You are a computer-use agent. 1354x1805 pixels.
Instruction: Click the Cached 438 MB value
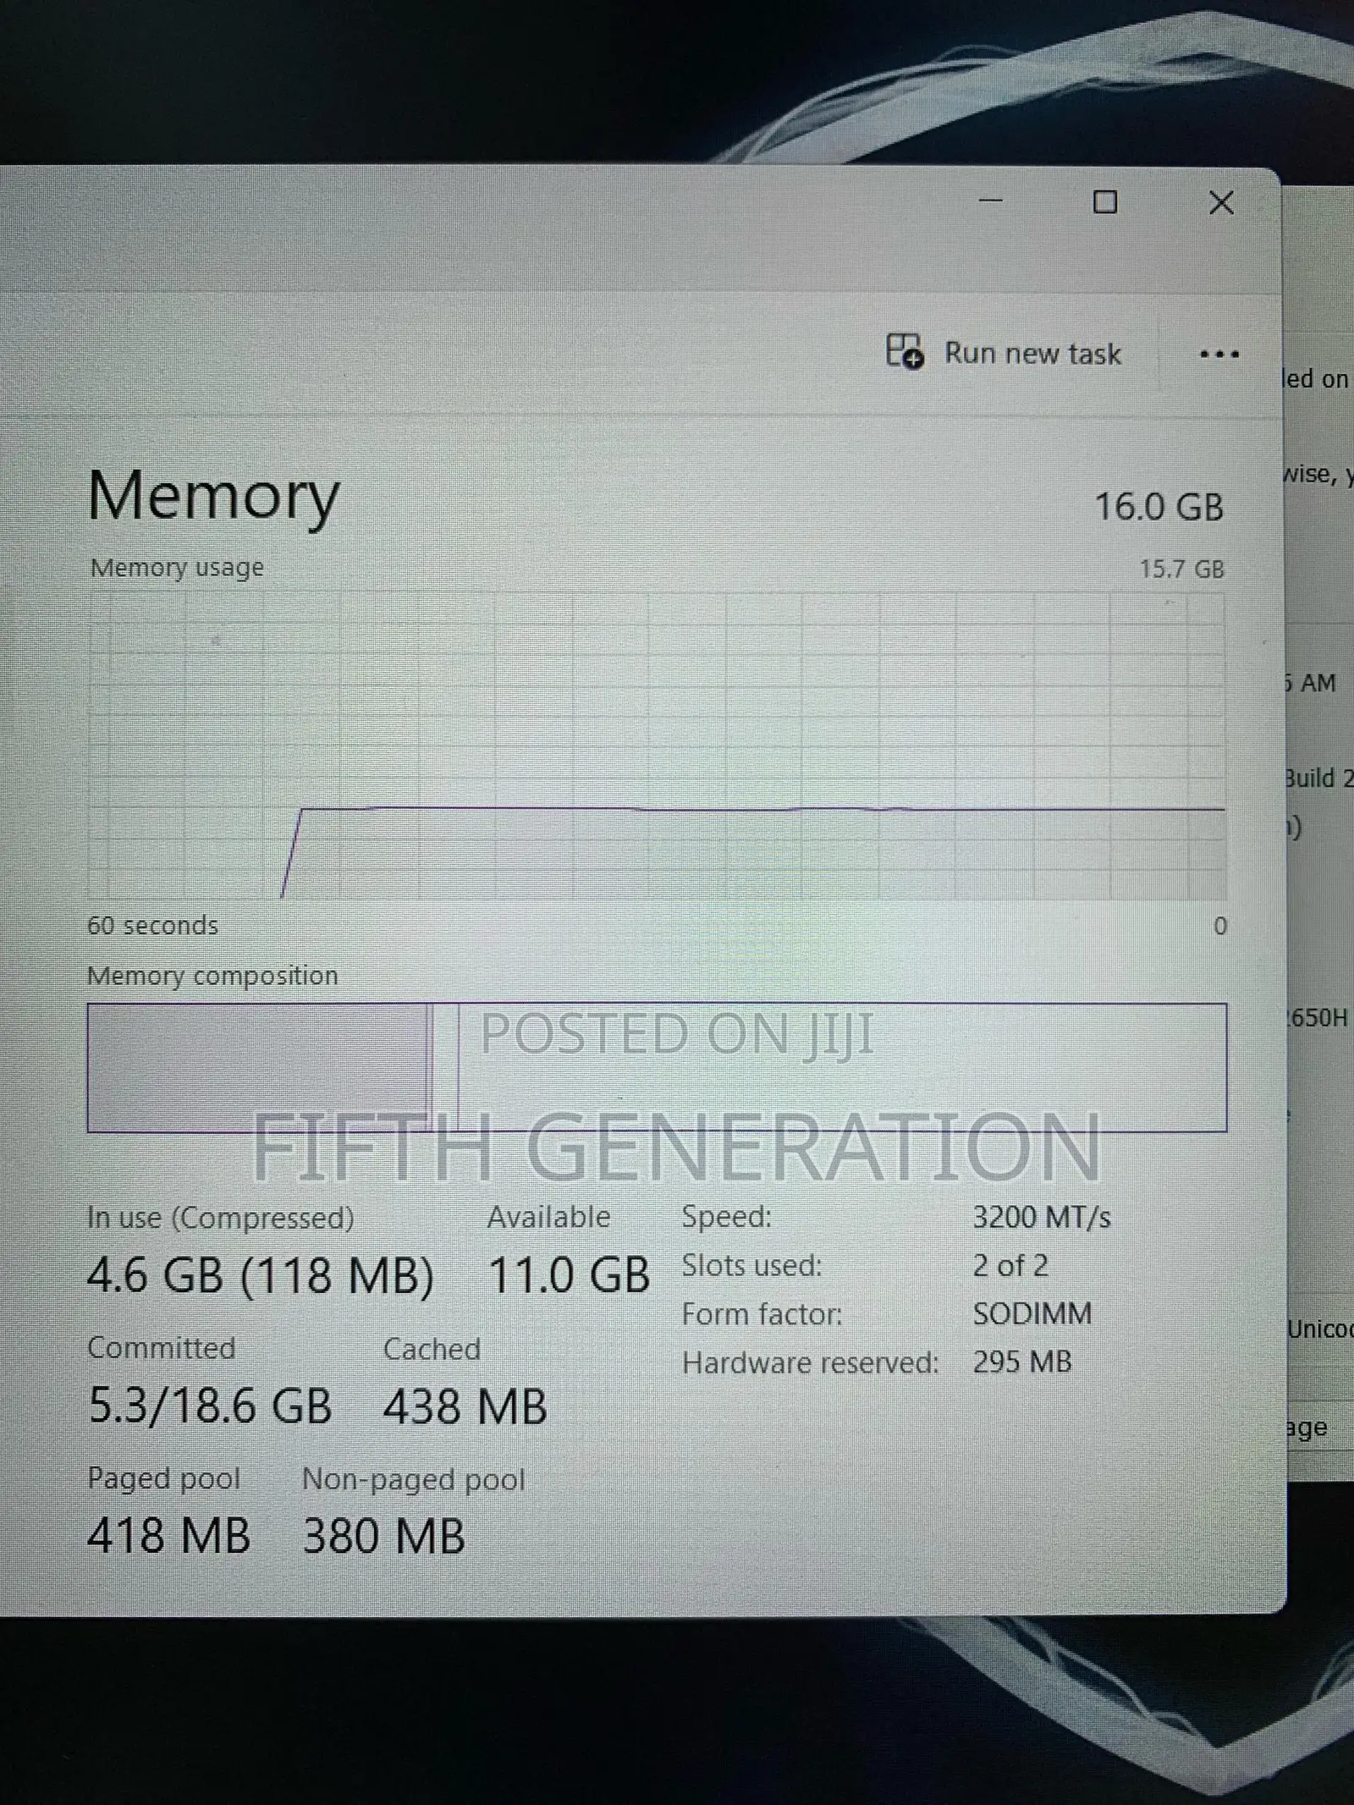pyautogui.click(x=465, y=1406)
